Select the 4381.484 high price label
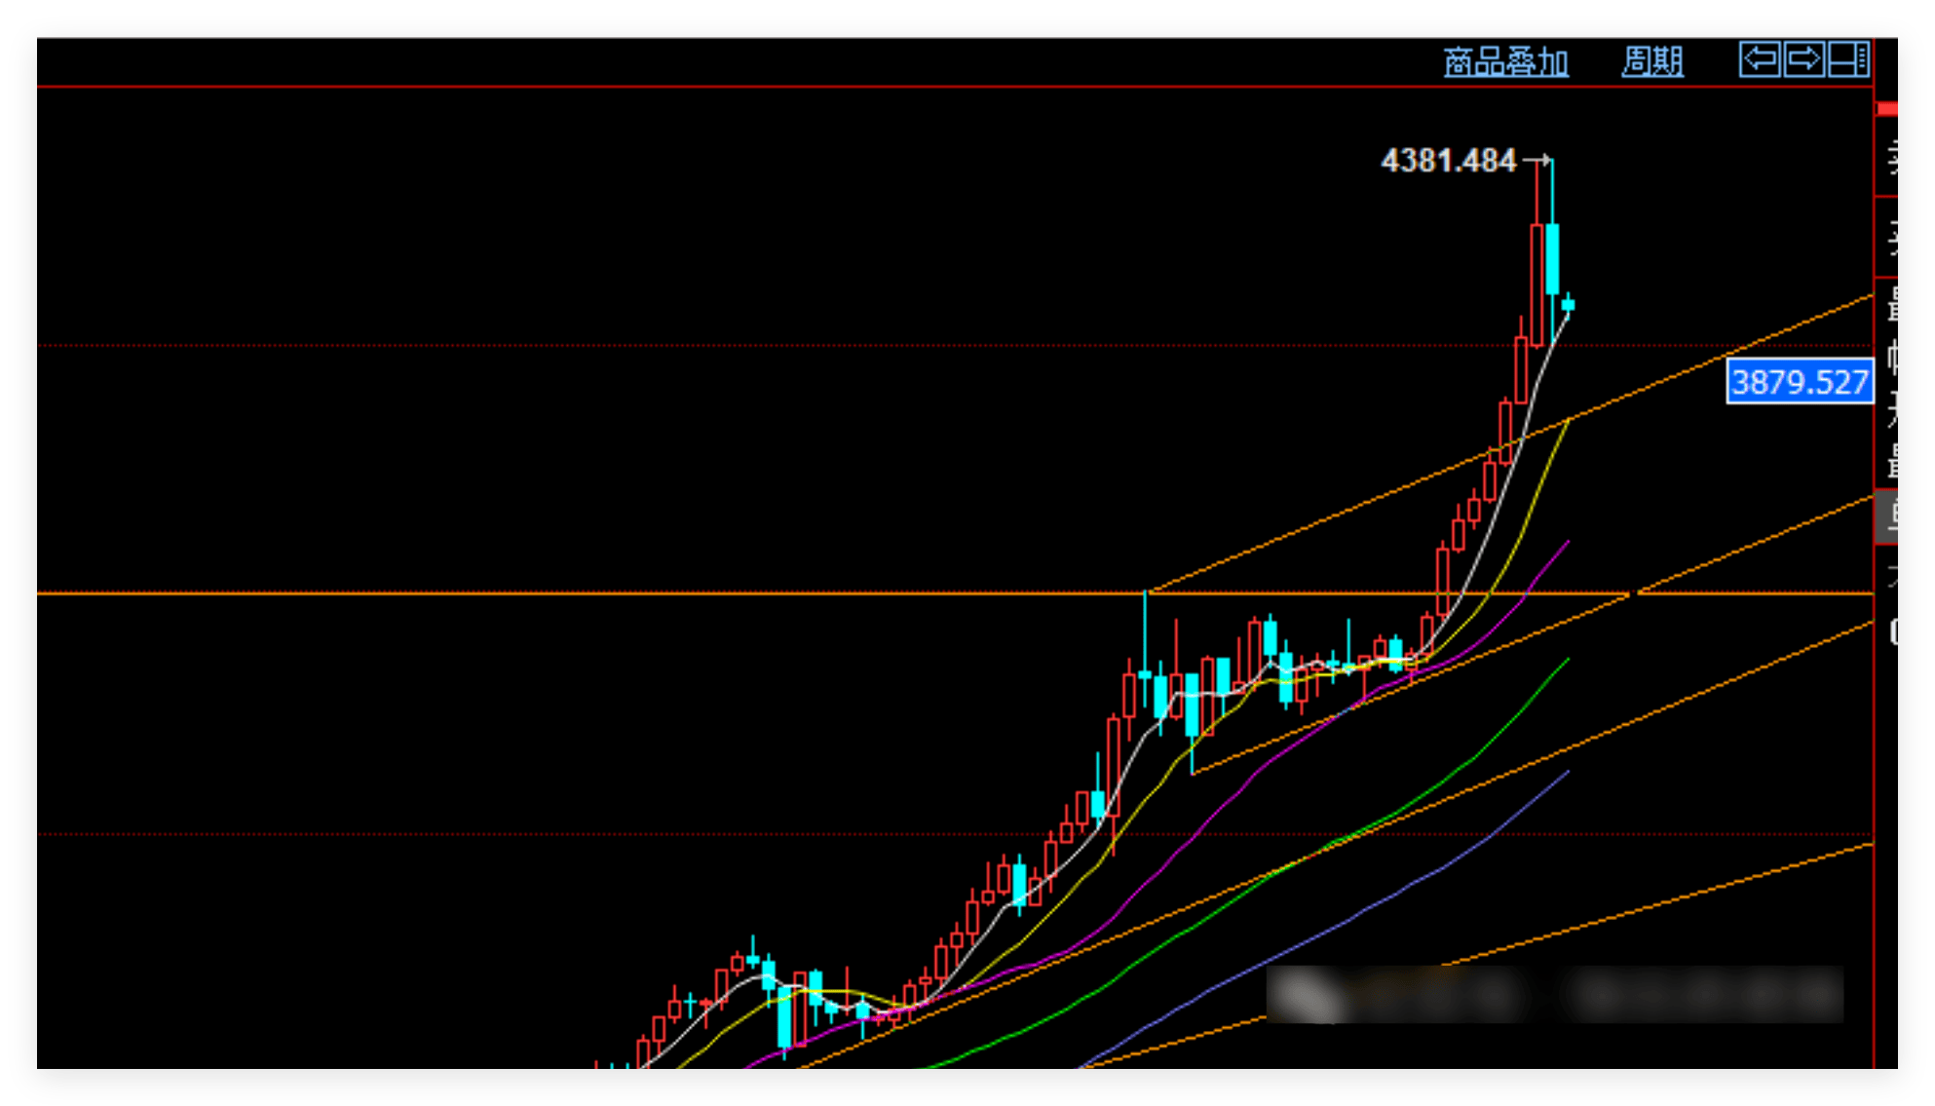Image resolution: width=1935 pixels, height=1106 pixels. tap(1449, 161)
